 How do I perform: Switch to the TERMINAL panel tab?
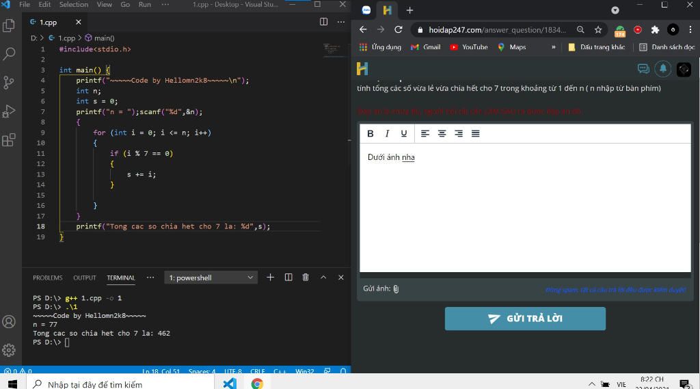120,278
